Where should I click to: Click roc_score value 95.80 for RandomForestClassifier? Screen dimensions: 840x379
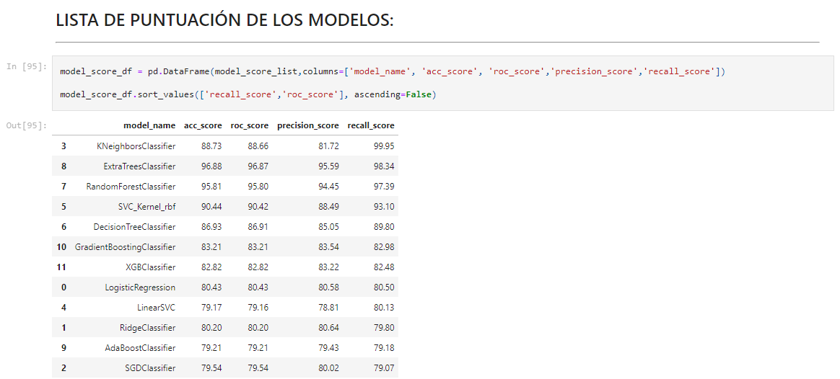pyautogui.click(x=258, y=187)
